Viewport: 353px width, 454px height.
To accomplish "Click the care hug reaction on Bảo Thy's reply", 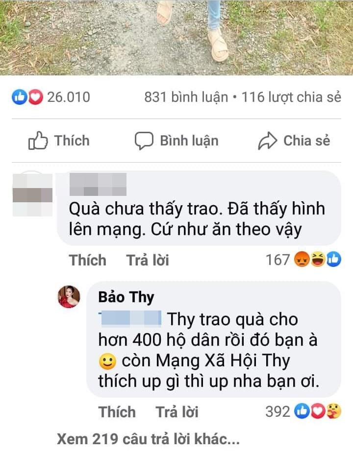I will coord(334,411).
